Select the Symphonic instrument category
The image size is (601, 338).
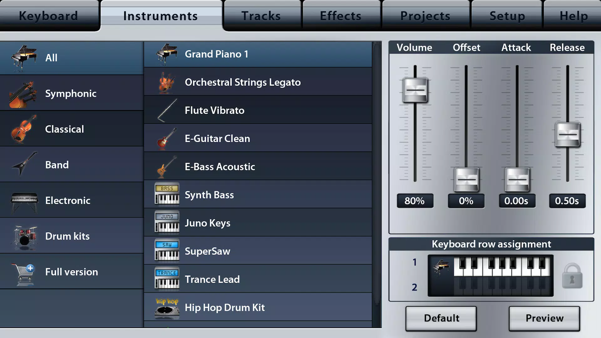pyautogui.click(x=70, y=93)
